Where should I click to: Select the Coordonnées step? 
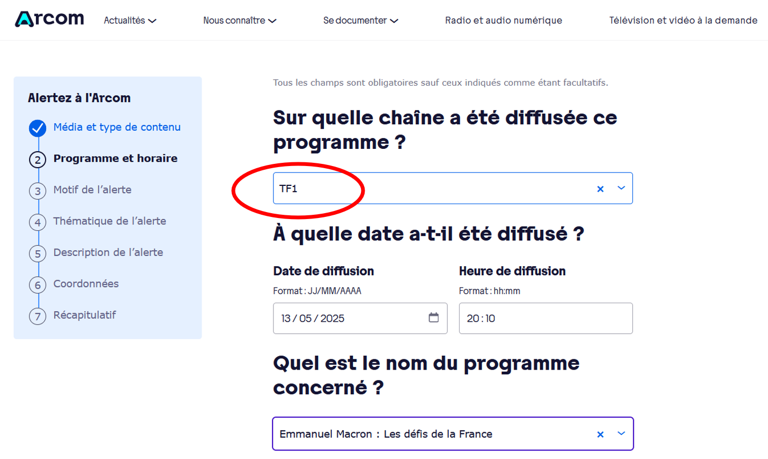point(86,283)
